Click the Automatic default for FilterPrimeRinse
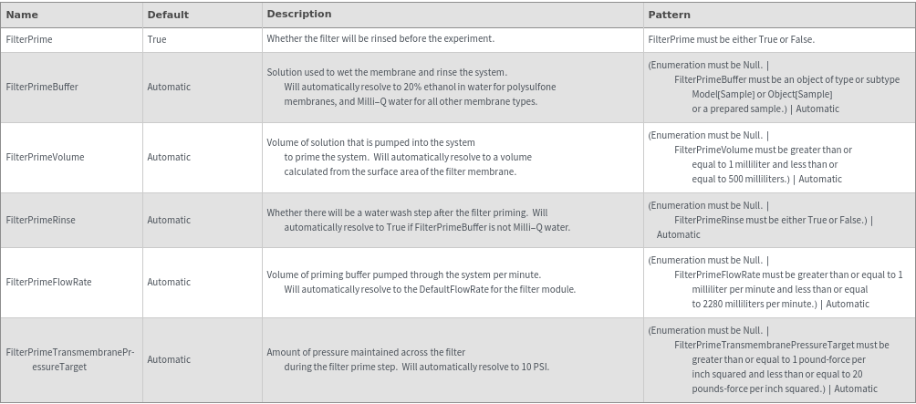 pyautogui.click(x=169, y=220)
